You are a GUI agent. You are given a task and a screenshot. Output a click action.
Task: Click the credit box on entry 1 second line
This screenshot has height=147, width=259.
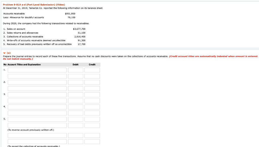pyautogui.click(x=92, y=76)
